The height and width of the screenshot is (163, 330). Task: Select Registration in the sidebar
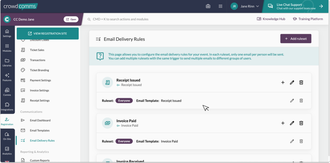click(x=7, y=121)
